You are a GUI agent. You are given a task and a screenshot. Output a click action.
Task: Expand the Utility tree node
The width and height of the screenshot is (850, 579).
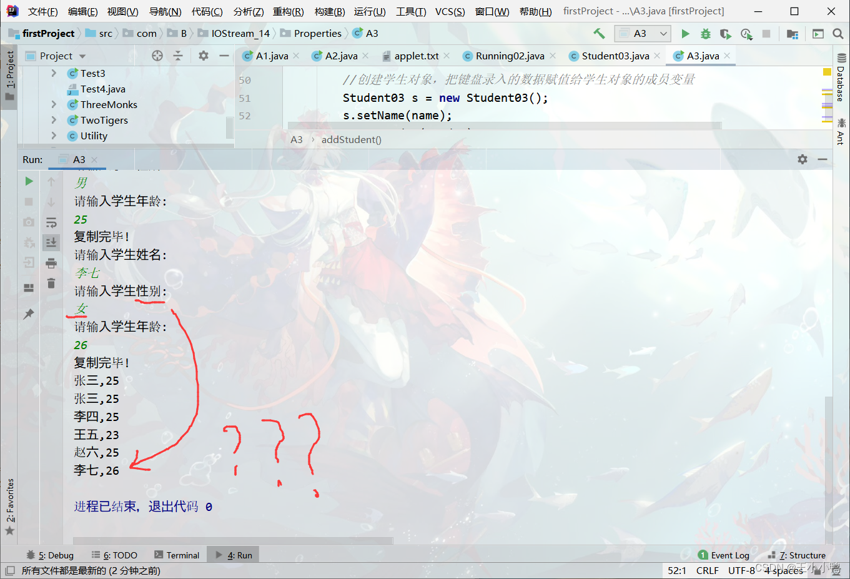[x=54, y=136]
